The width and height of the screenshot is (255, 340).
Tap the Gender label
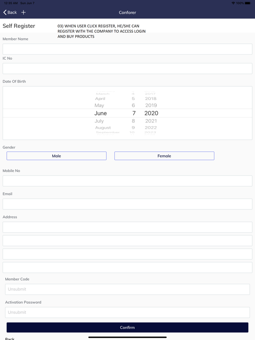pos(9,147)
